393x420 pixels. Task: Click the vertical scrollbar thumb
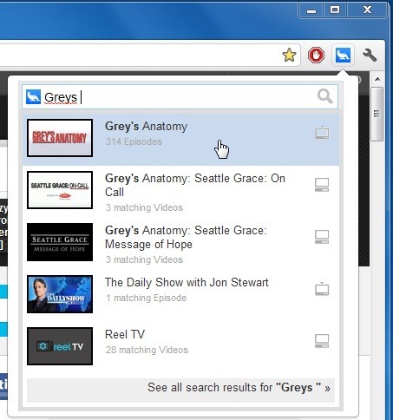coord(377,114)
